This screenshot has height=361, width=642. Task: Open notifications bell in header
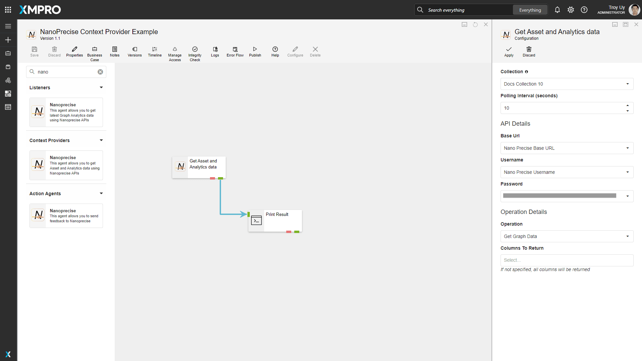click(557, 10)
